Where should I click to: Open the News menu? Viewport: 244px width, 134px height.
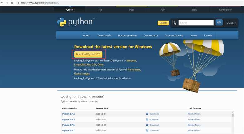[193, 35]
